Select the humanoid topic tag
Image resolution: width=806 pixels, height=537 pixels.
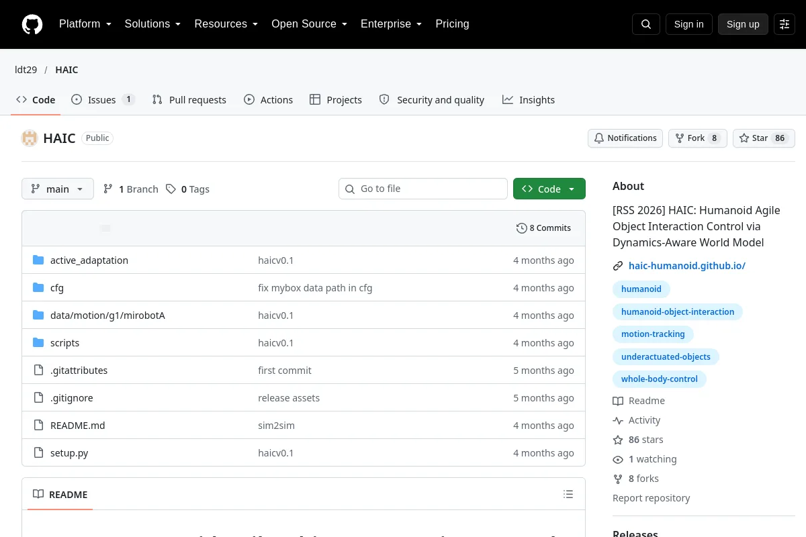pos(641,289)
